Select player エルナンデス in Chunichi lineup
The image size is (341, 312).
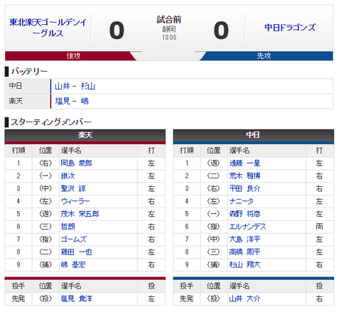tap(248, 227)
